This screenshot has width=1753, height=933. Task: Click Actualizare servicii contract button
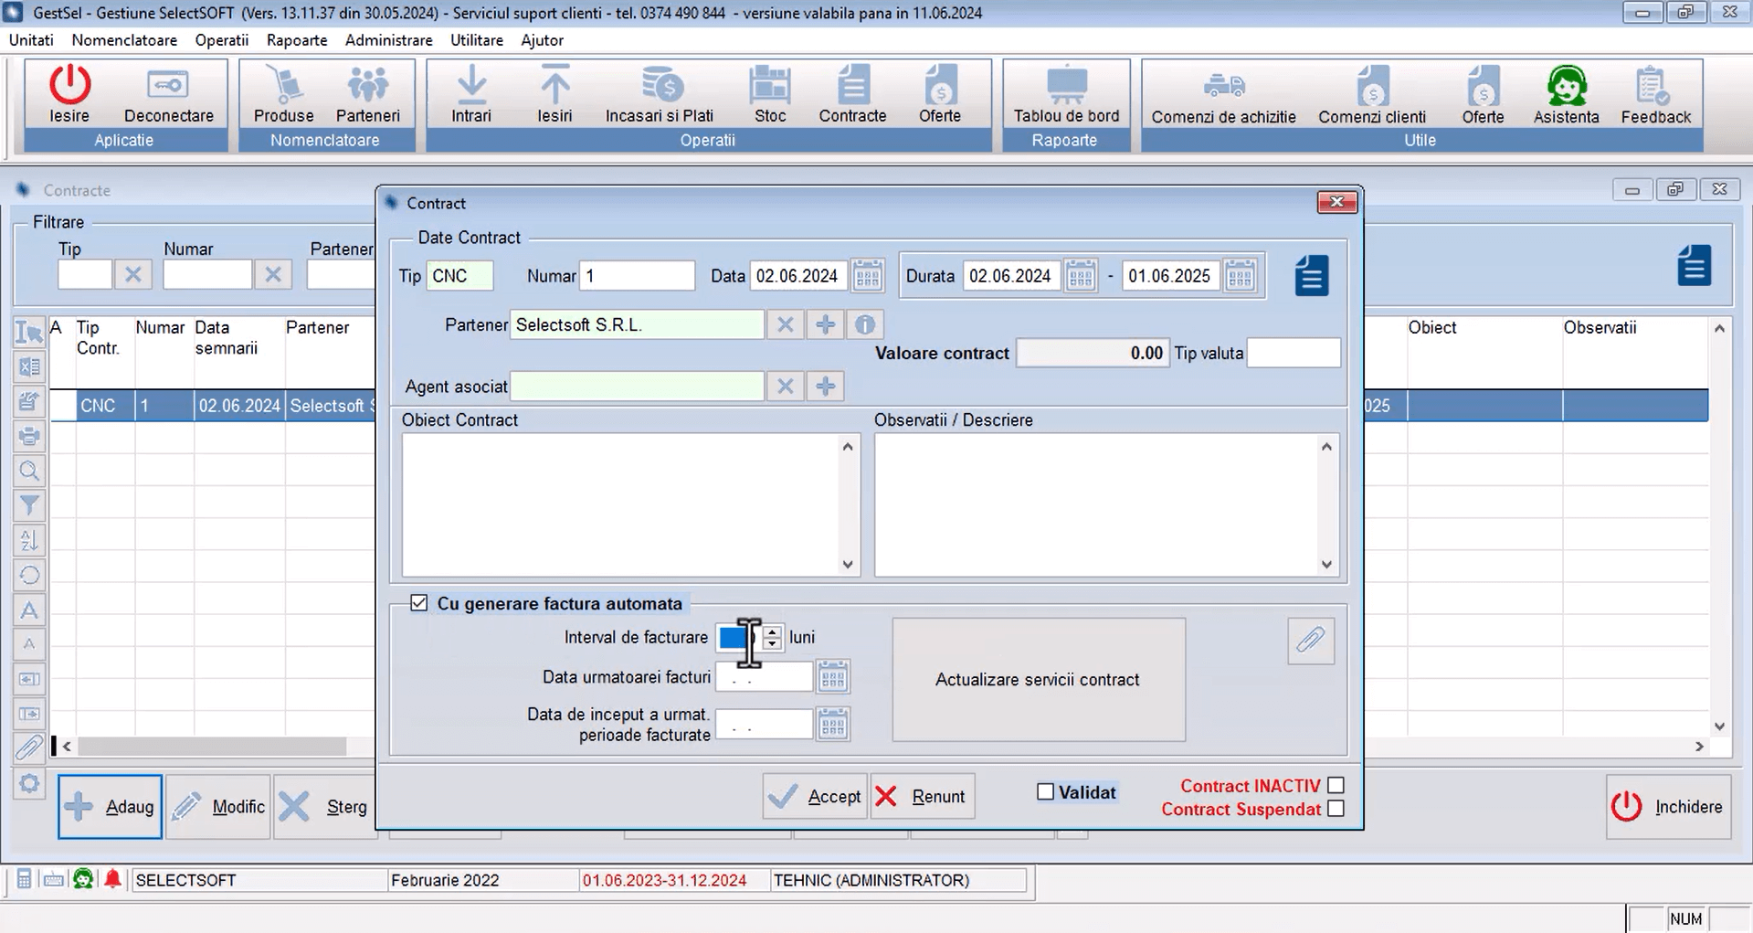click(x=1038, y=680)
